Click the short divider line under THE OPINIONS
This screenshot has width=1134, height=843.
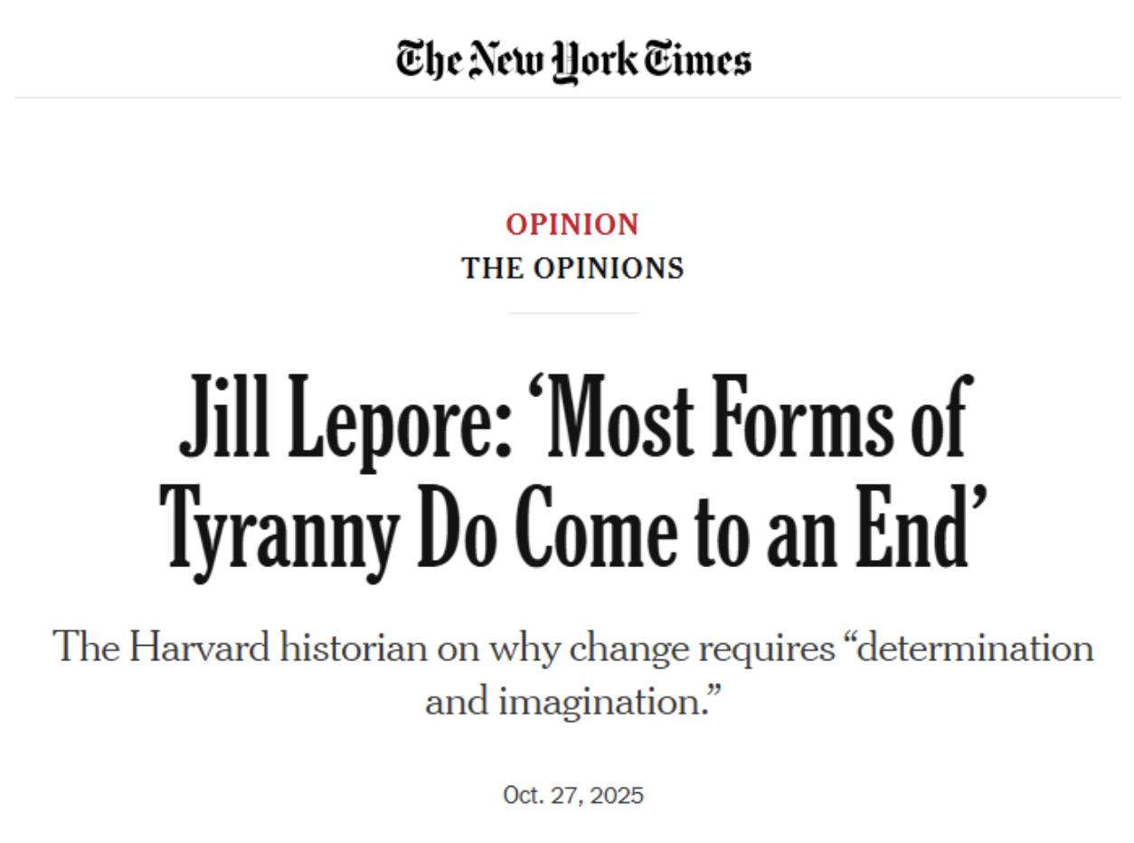tap(572, 313)
